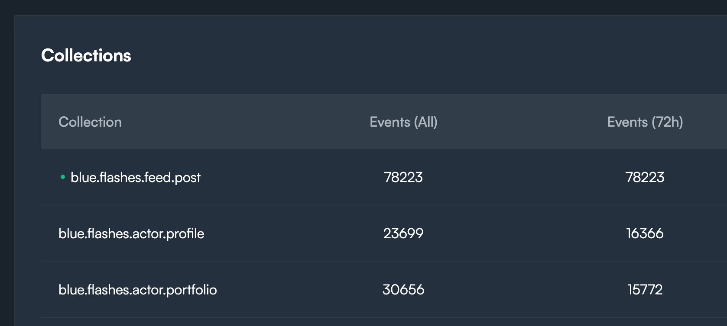Click the 30656 all-events count
Viewport: 727px width, 326px height.
tap(403, 290)
